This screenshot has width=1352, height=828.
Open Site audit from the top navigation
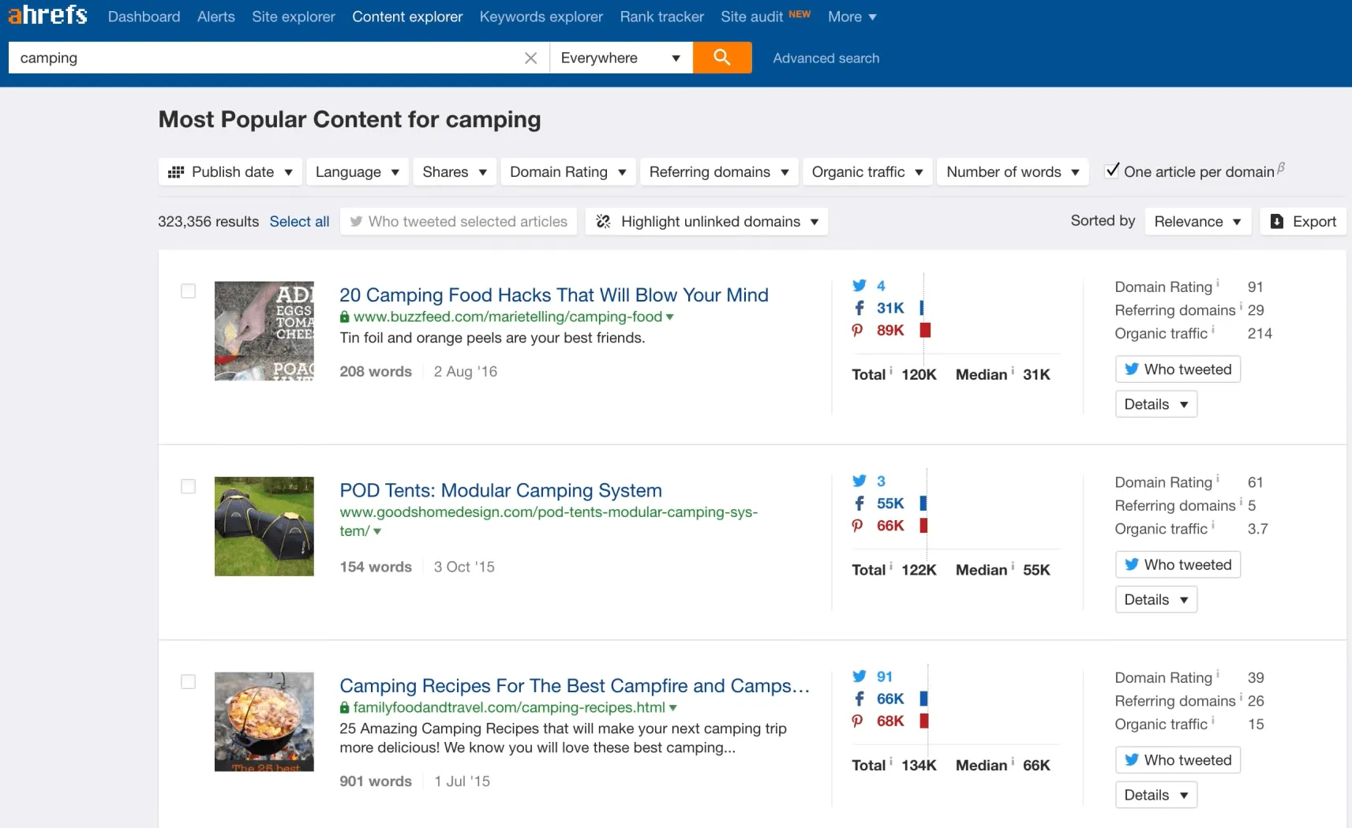click(751, 17)
